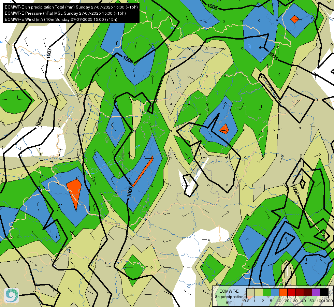Pick the blue 5–10 mm legend swatch
Image resolution: width=334 pixels, height=307 pixels.
click(275, 292)
